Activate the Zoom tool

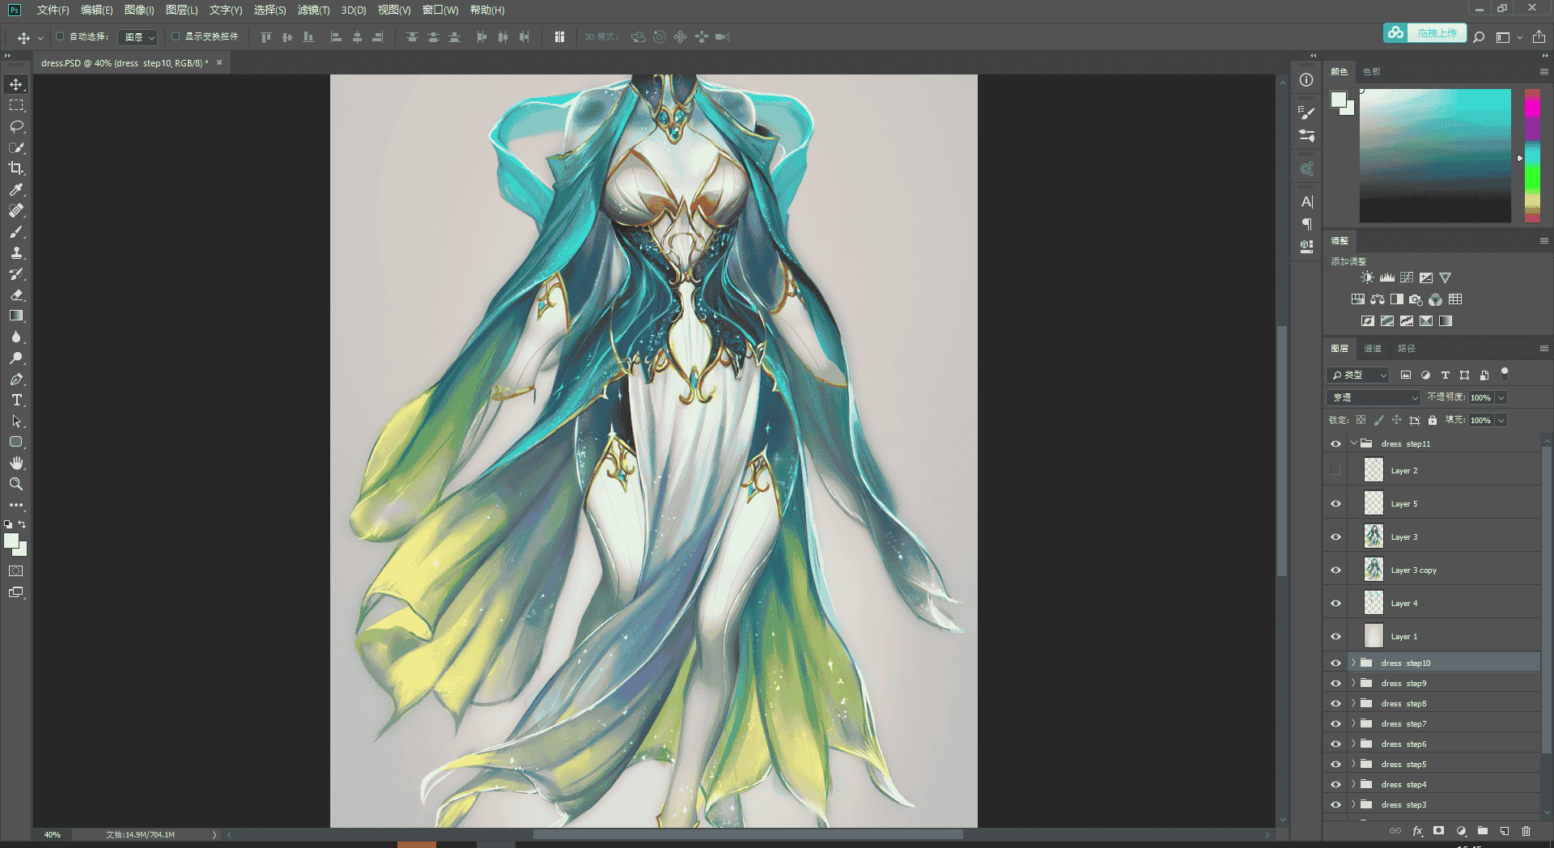[x=16, y=484]
